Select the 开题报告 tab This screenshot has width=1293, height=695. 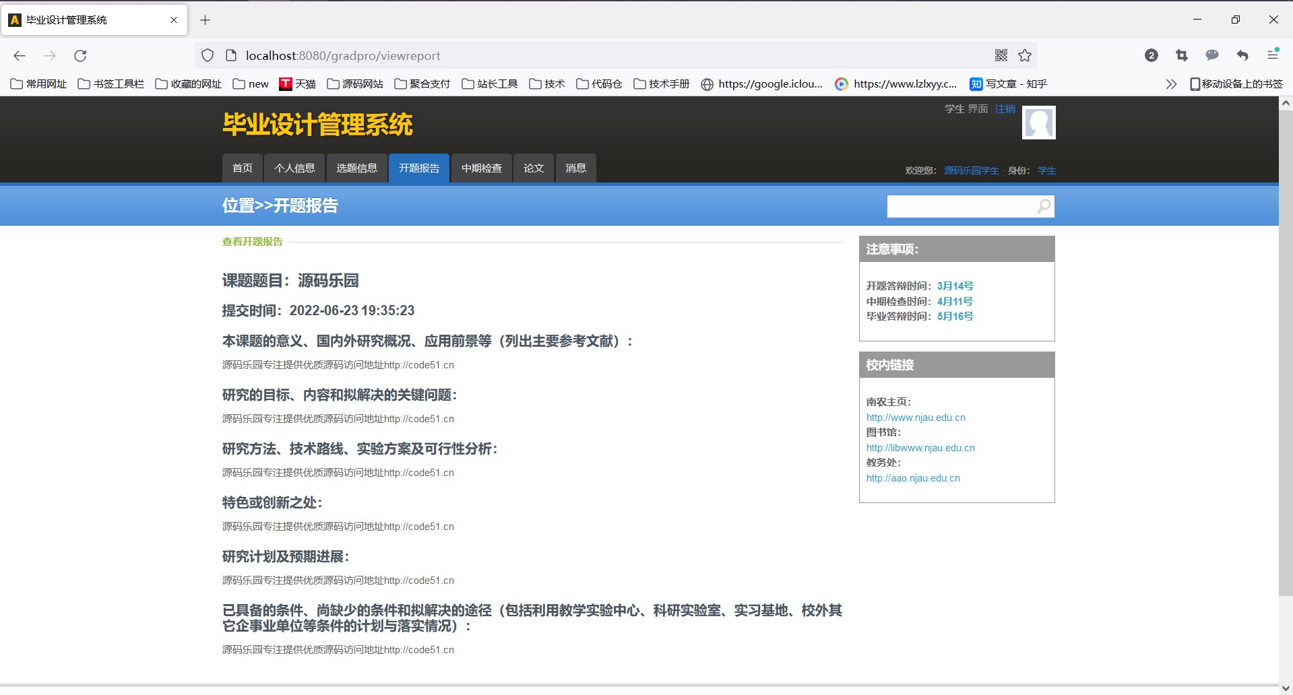point(419,168)
